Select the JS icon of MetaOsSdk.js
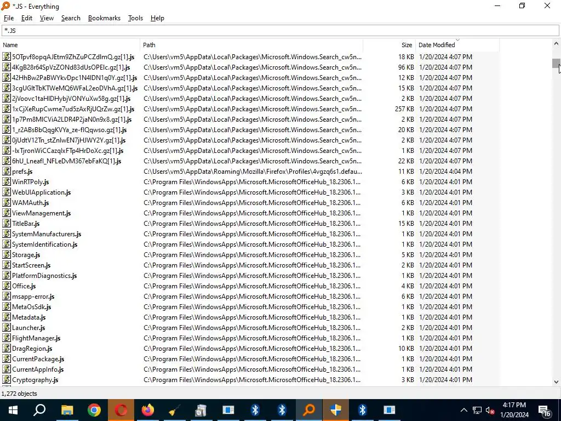 tap(7, 307)
